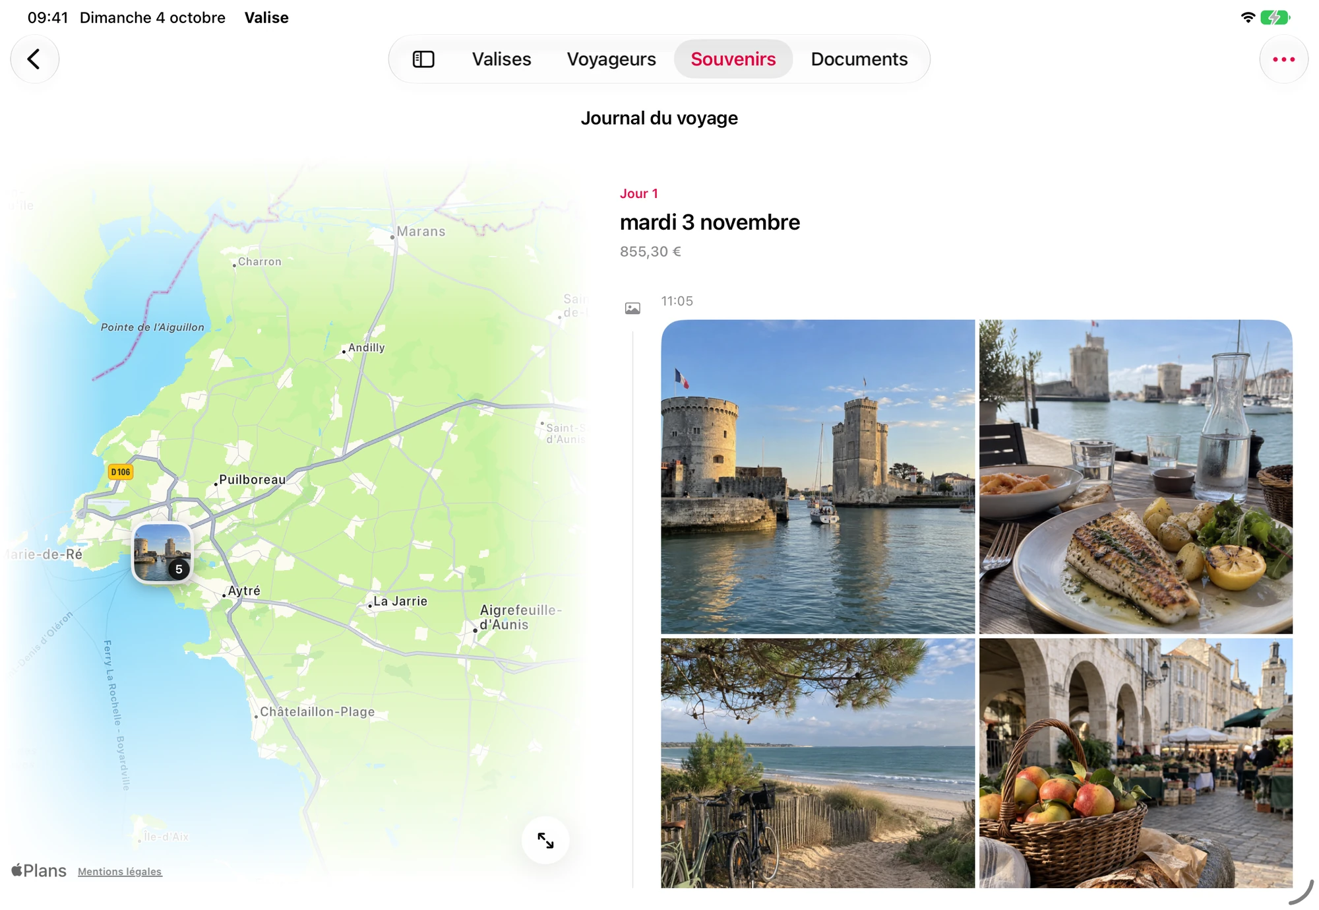Click Pointe de l'Aiguillon label
1319x910 pixels.
152,327
